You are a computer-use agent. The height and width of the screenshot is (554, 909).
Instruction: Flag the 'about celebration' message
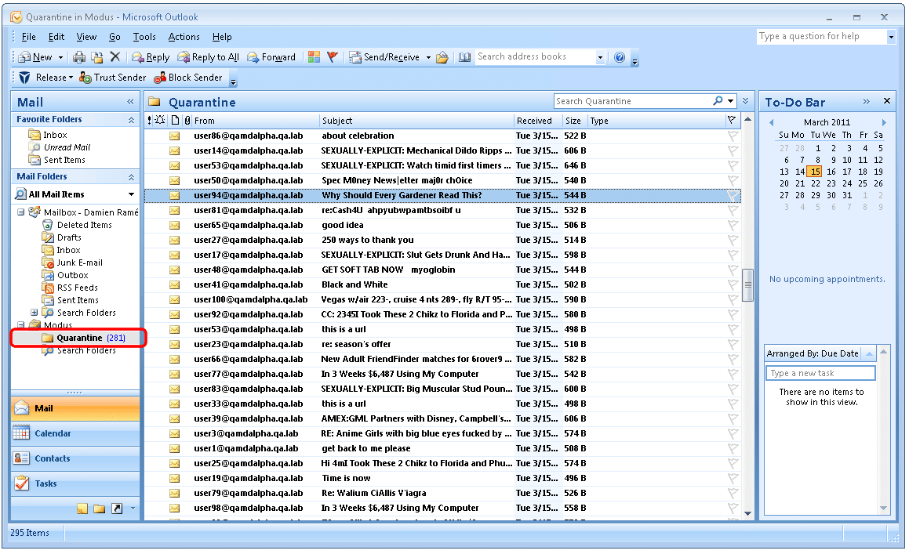(x=733, y=136)
